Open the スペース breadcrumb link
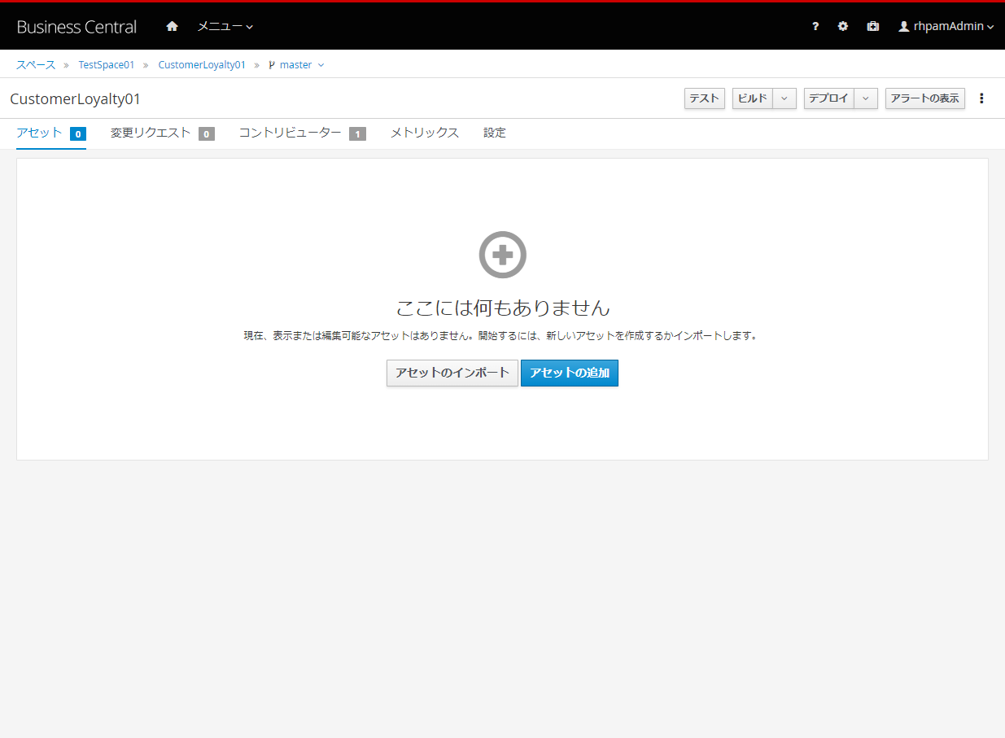The width and height of the screenshot is (1005, 738). (x=36, y=64)
